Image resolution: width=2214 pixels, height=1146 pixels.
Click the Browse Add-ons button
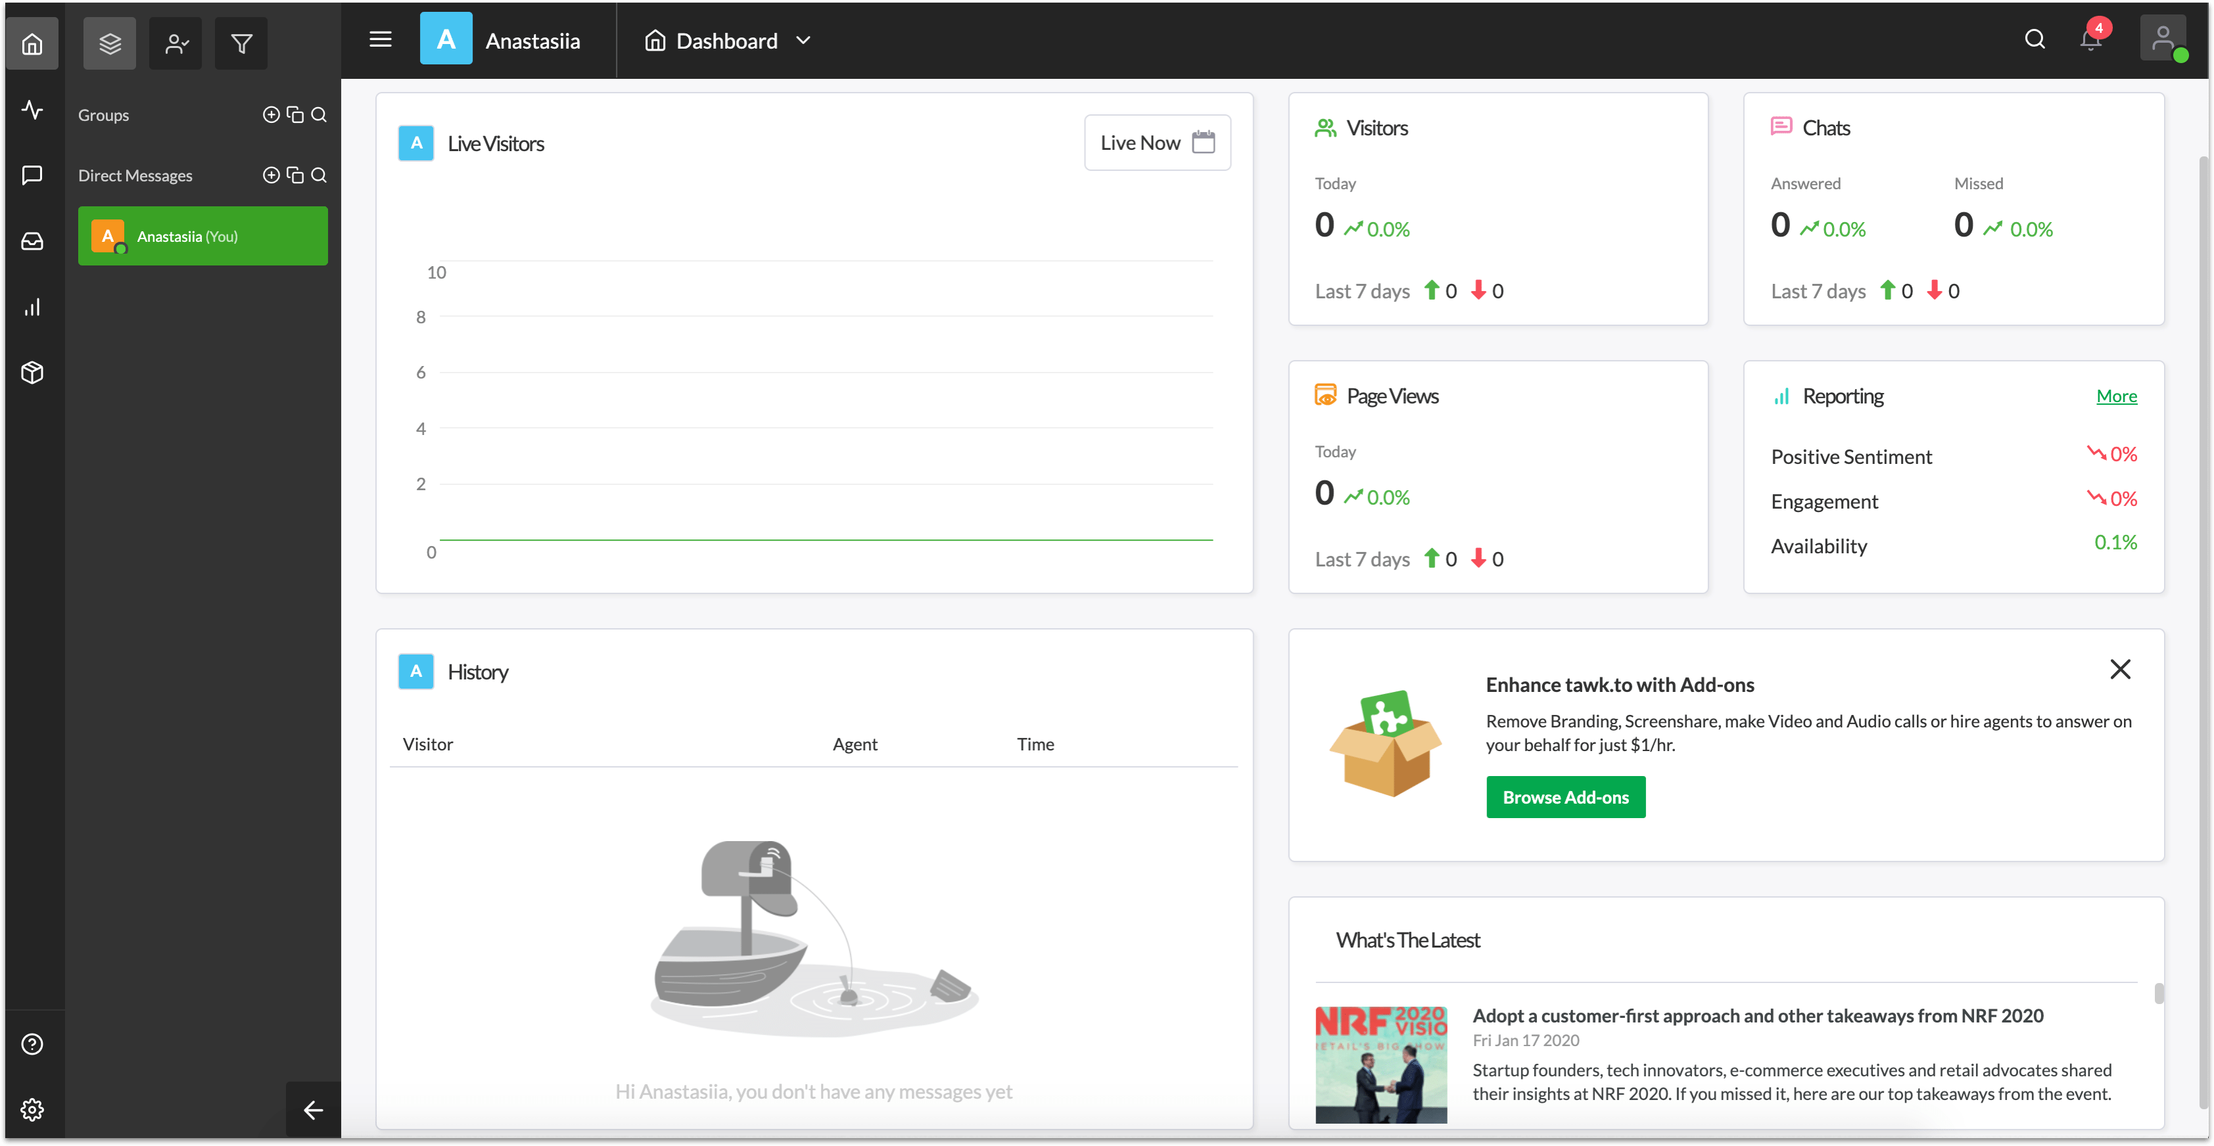coord(1565,796)
